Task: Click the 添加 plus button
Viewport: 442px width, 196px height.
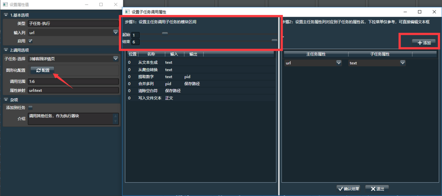Action: pyautogui.click(x=424, y=42)
